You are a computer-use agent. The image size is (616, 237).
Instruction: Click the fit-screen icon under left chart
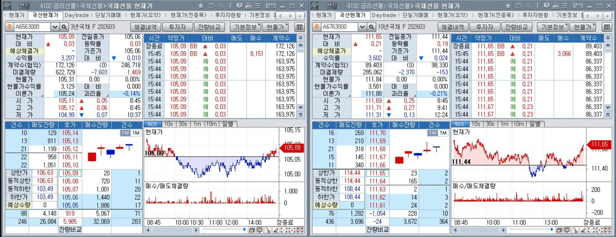click(x=300, y=230)
